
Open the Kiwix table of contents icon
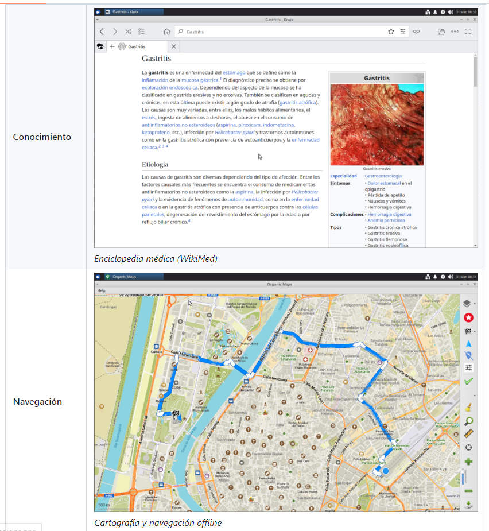tap(142, 32)
